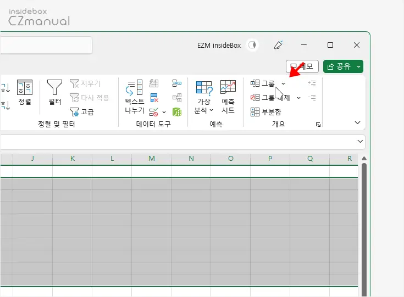Viewport: 404px width, 297px height.
Task: Open Text to Columns (텍스트 나누기)
Action: pos(135,97)
